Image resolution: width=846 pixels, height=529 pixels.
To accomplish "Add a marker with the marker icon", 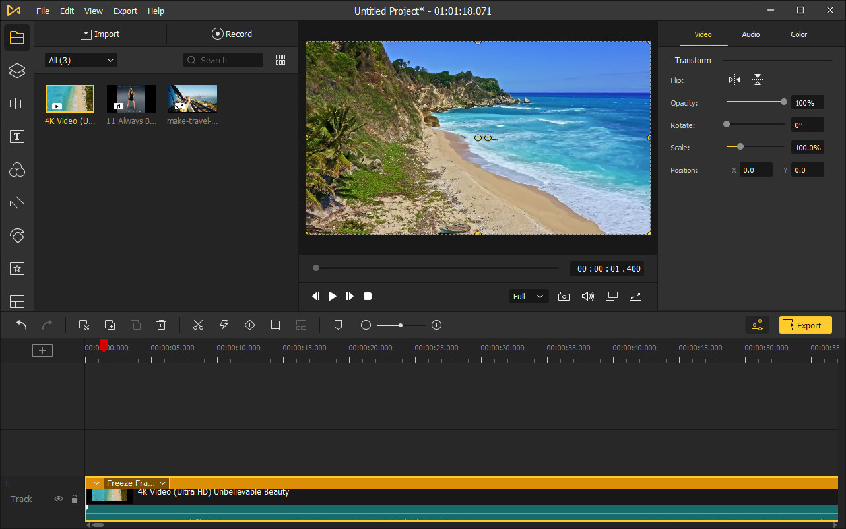I will pos(338,325).
